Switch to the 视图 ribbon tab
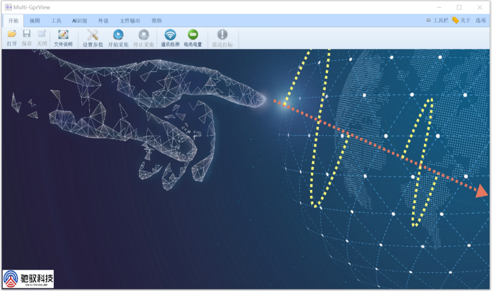Image resolution: width=492 pixels, height=291 pixels. [x=35, y=21]
